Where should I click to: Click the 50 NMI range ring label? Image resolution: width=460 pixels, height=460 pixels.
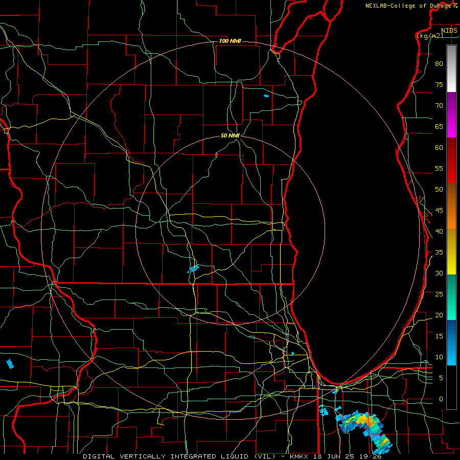coord(231,135)
